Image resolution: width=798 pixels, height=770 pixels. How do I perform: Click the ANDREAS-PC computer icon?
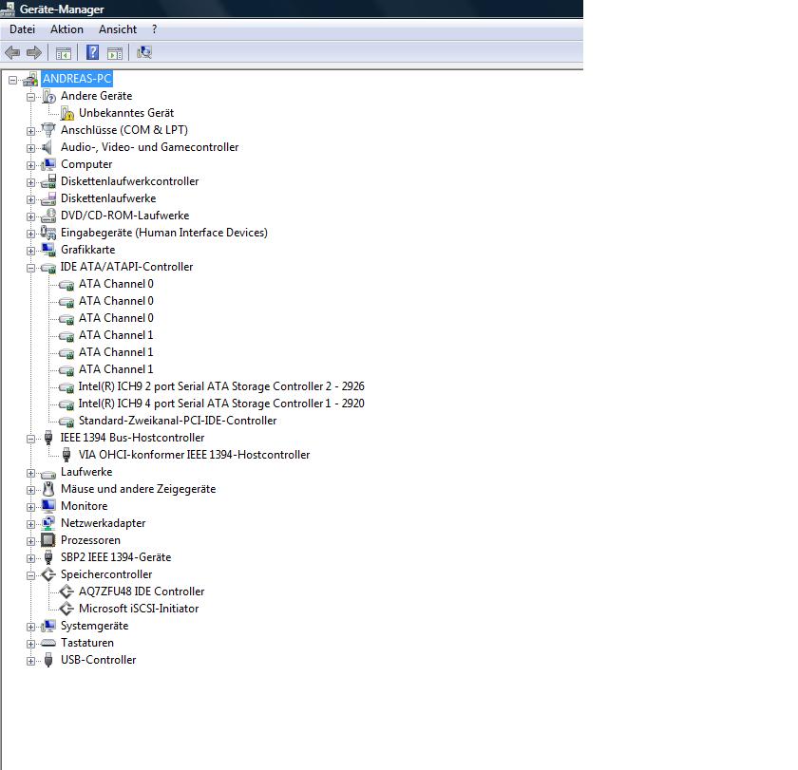[30, 79]
